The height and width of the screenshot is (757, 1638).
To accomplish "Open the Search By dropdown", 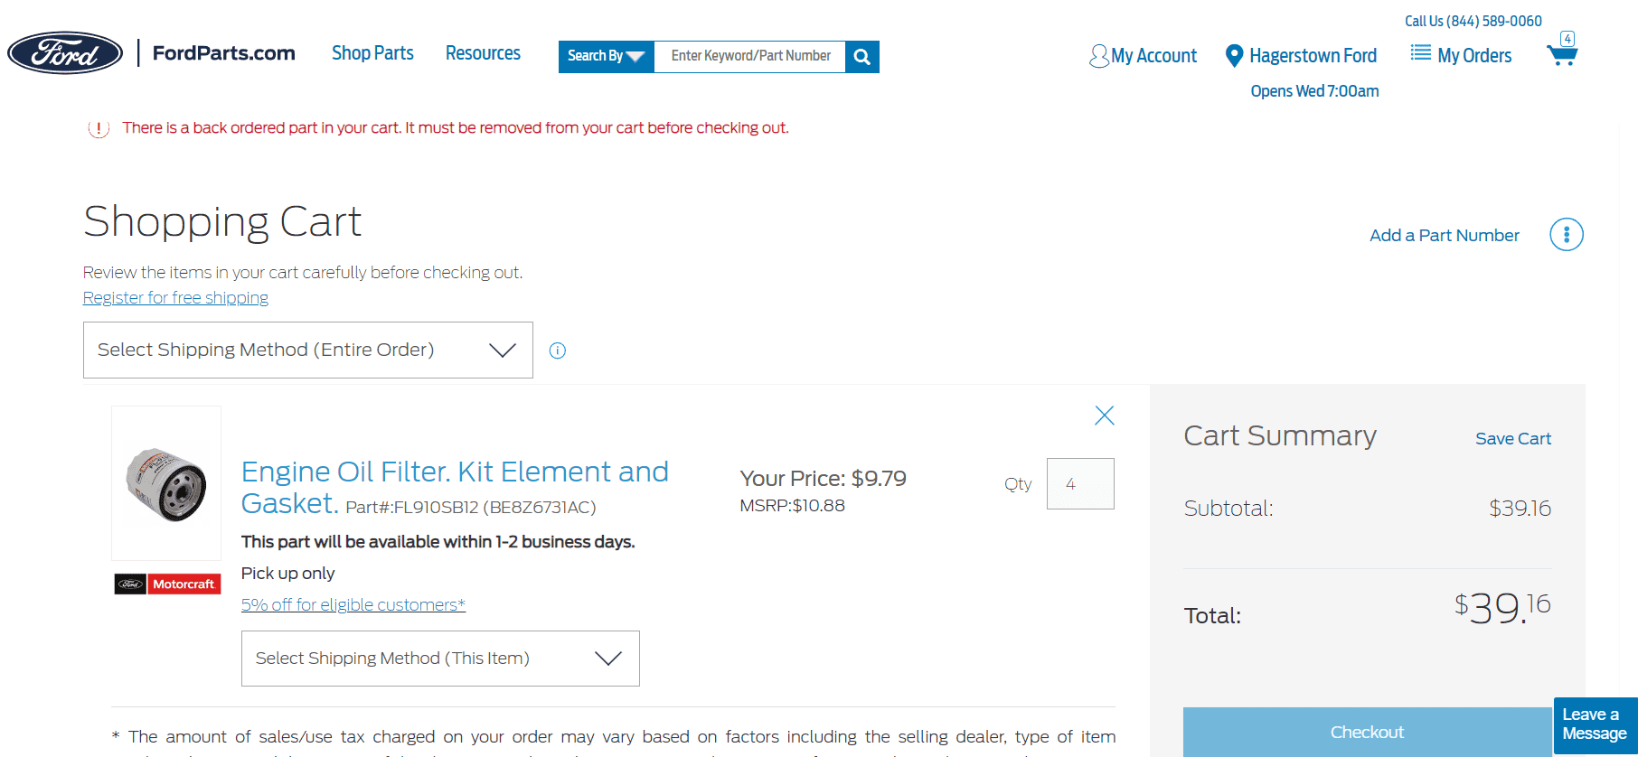I will tap(606, 56).
